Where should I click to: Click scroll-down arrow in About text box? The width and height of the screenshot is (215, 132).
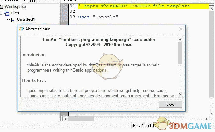tap(180, 94)
